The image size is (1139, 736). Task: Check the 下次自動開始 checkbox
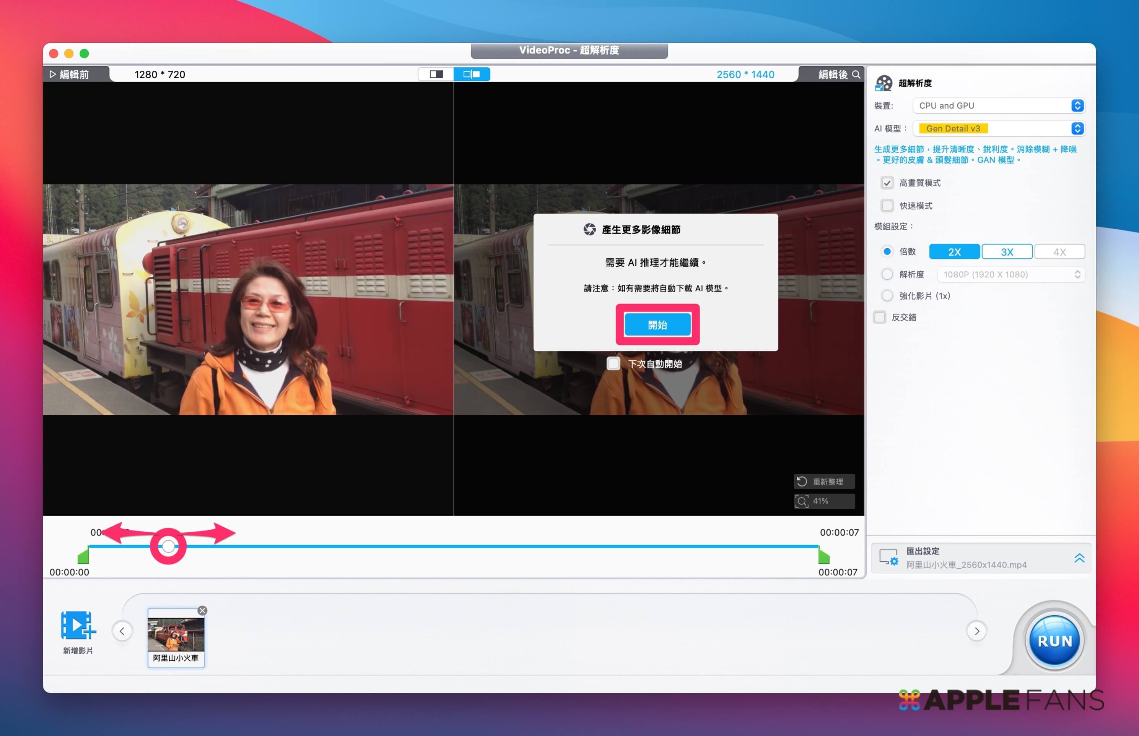point(613,364)
